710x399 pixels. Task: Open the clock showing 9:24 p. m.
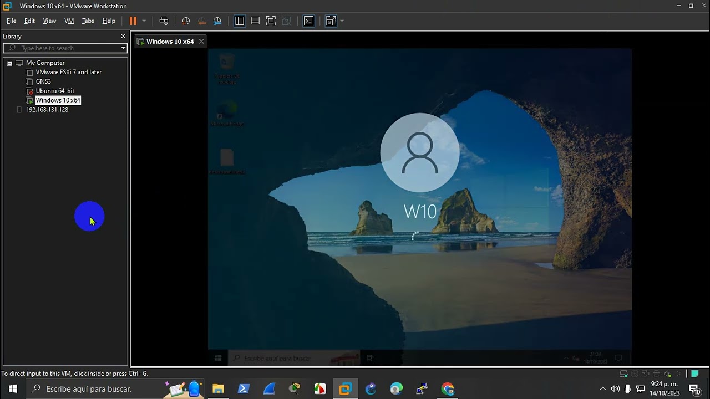click(665, 389)
